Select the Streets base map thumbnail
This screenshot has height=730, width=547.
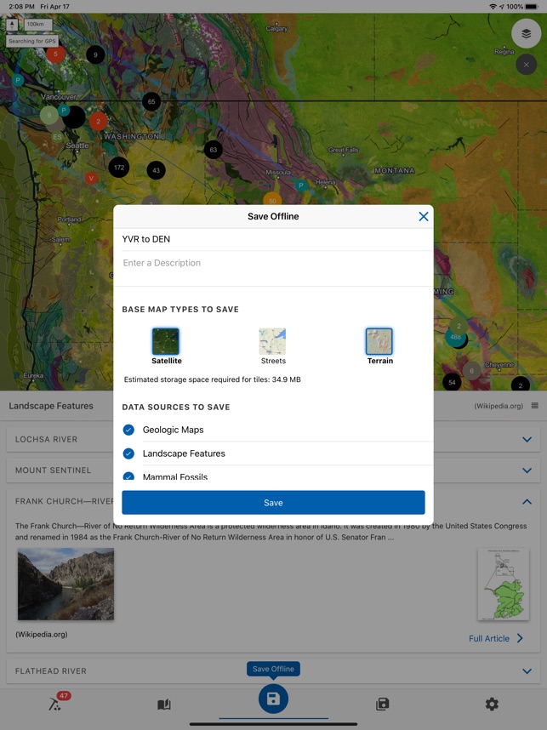tap(272, 341)
